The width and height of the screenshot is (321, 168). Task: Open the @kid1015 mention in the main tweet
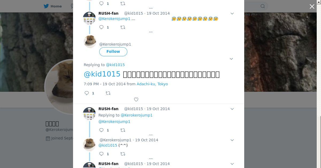point(102,74)
